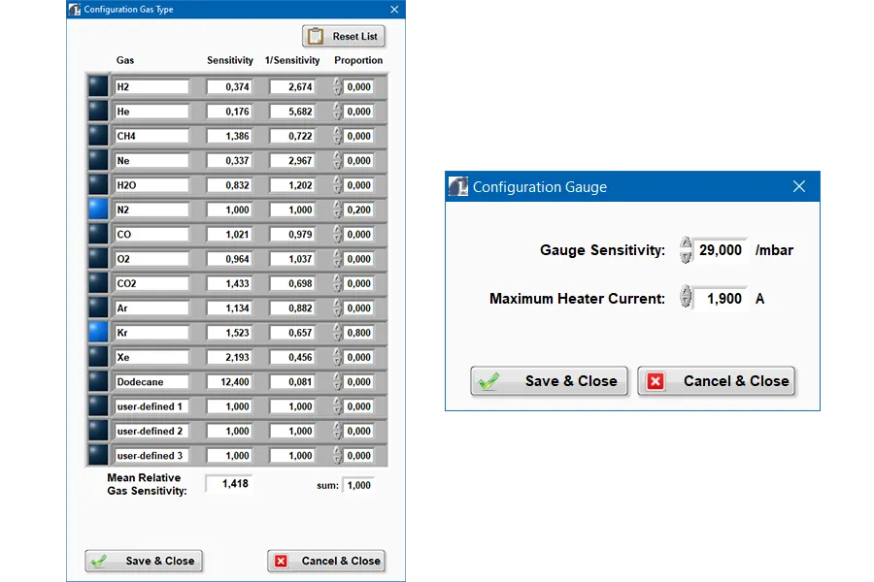Viewport: 874px width, 582px height.
Task: Click Configuration Gas Type title bar icon
Action: coord(74,10)
